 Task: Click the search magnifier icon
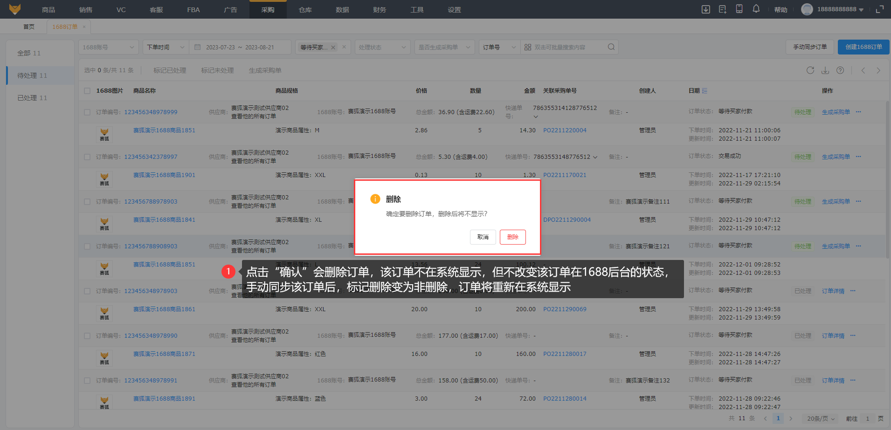[x=611, y=47]
